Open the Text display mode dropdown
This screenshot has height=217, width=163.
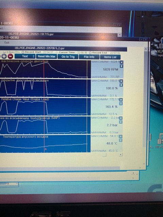tap(25, 56)
